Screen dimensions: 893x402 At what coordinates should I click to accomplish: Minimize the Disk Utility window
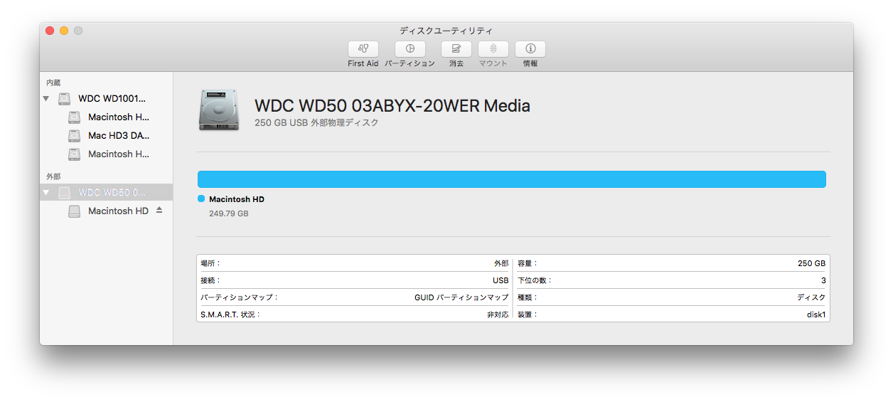(x=64, y=31)
